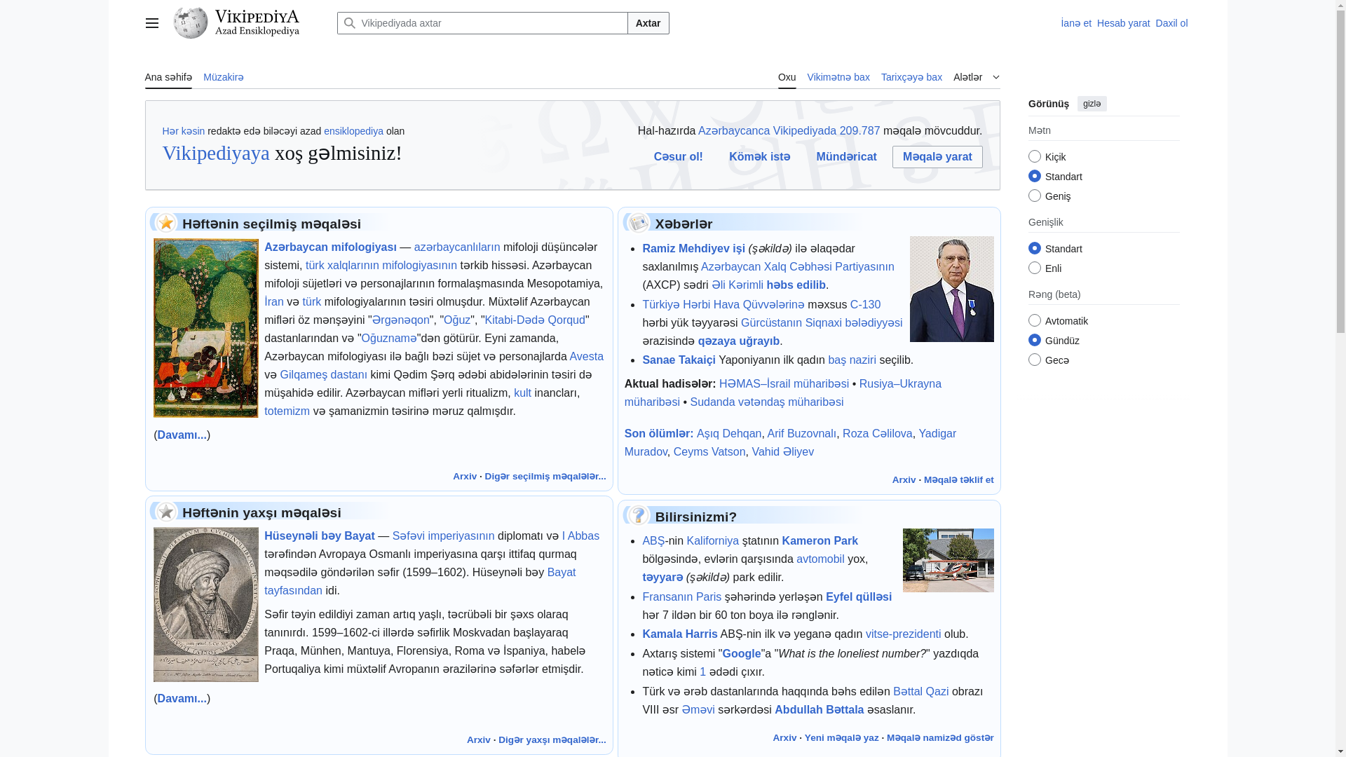Expand the Alətlər dropdown menu

pos(977,77)
